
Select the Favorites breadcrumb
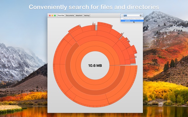(x=61, y=15)
